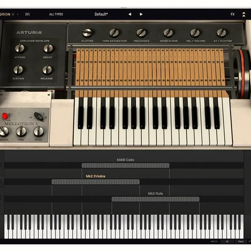The height and width of the screenshot is (251, 251).
Task: Click the Mk2 3Violins track label
Action: pyautogui.click(x=96, y=176)
